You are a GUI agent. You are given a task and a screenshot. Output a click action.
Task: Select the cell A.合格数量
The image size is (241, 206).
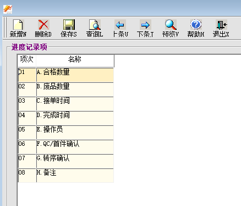[x=75, y=75]
